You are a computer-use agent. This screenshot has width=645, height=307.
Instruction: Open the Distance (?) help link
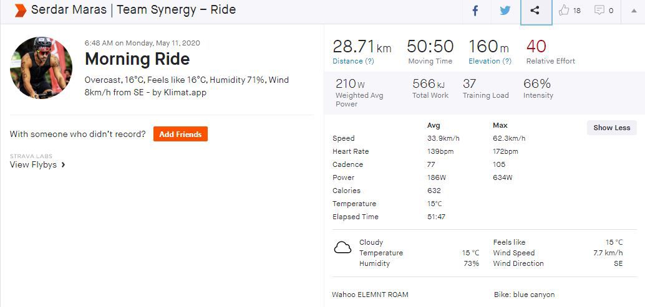coord(353,61)
